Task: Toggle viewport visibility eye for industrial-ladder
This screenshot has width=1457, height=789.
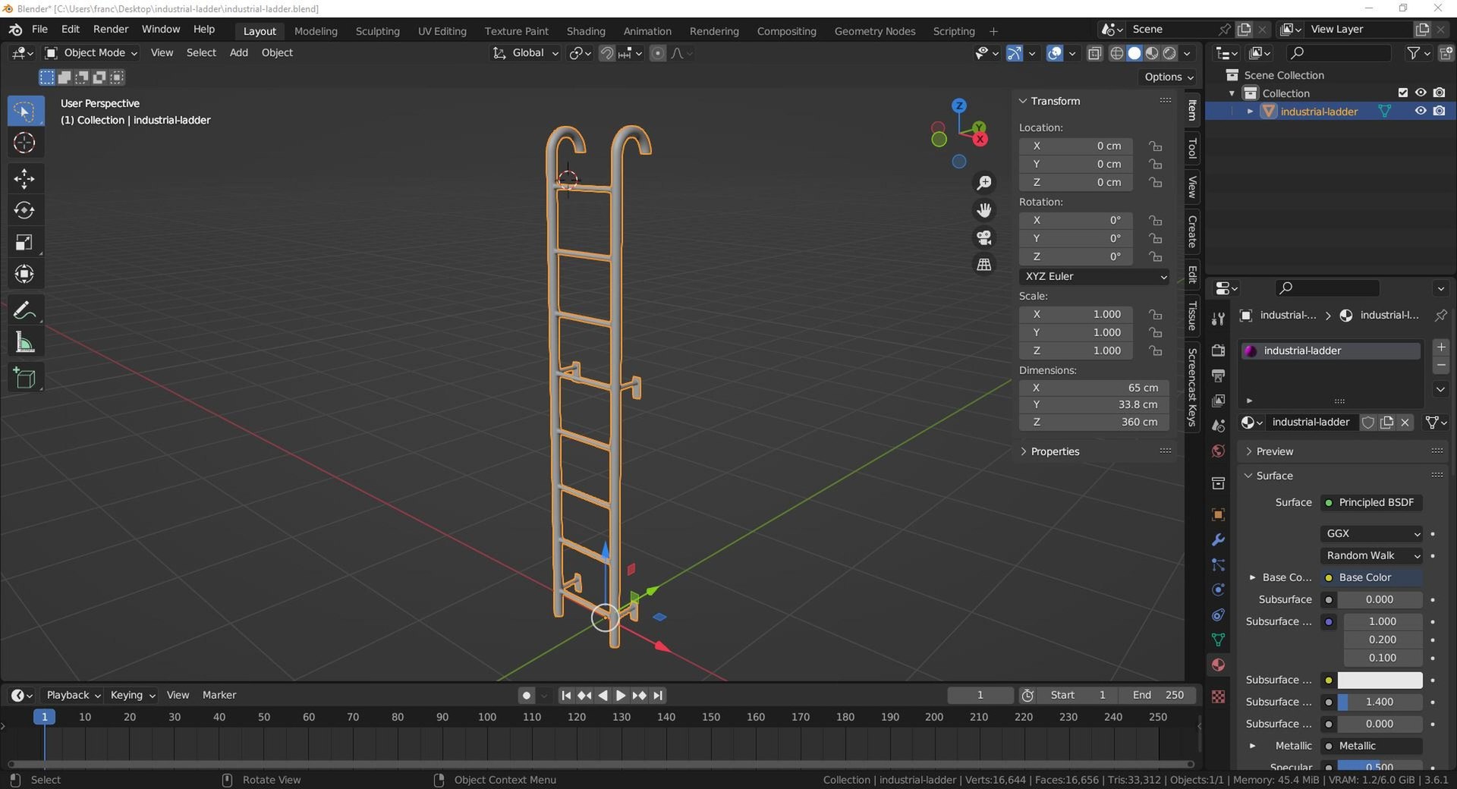Action: click(1421, 111)
